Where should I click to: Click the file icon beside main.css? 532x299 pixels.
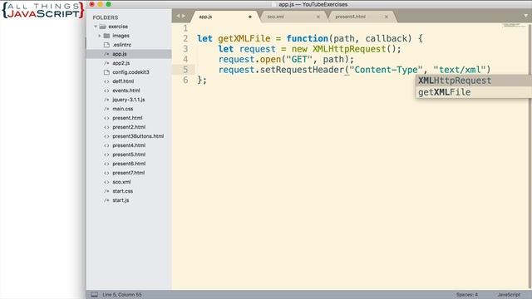(106, 109)
